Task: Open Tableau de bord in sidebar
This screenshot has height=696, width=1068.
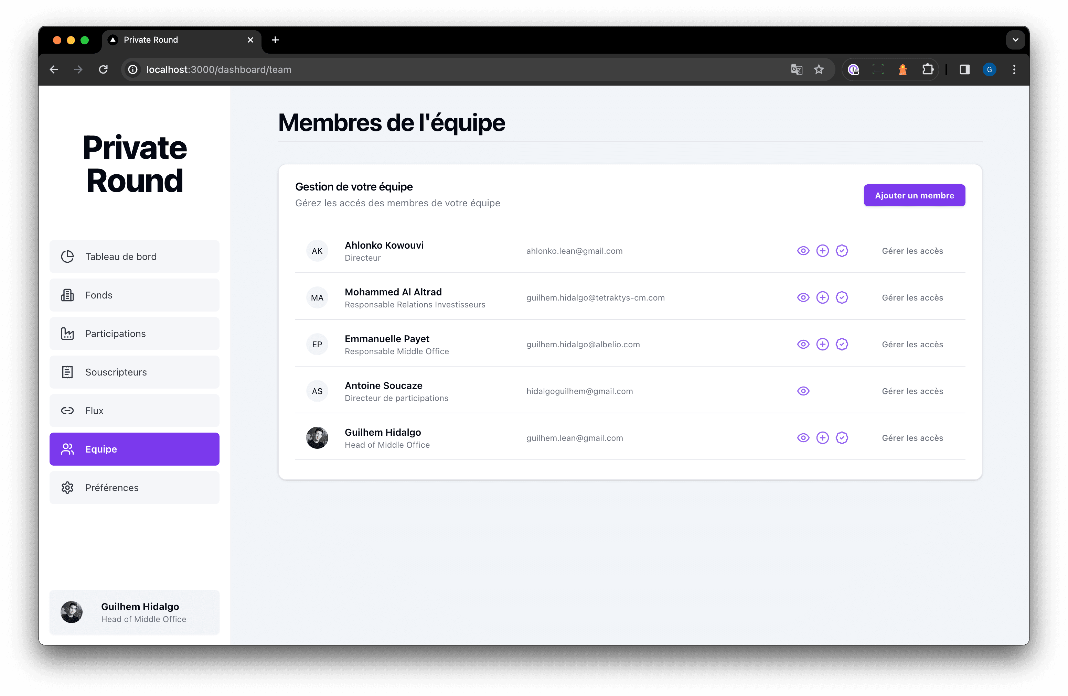Action: pyautogui.click(x=134, y=257)
